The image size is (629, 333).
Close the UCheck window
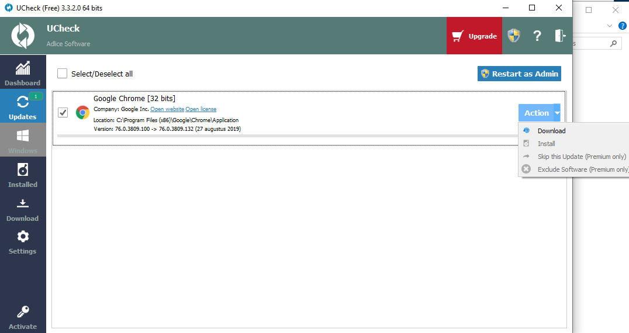click(559, 8)
